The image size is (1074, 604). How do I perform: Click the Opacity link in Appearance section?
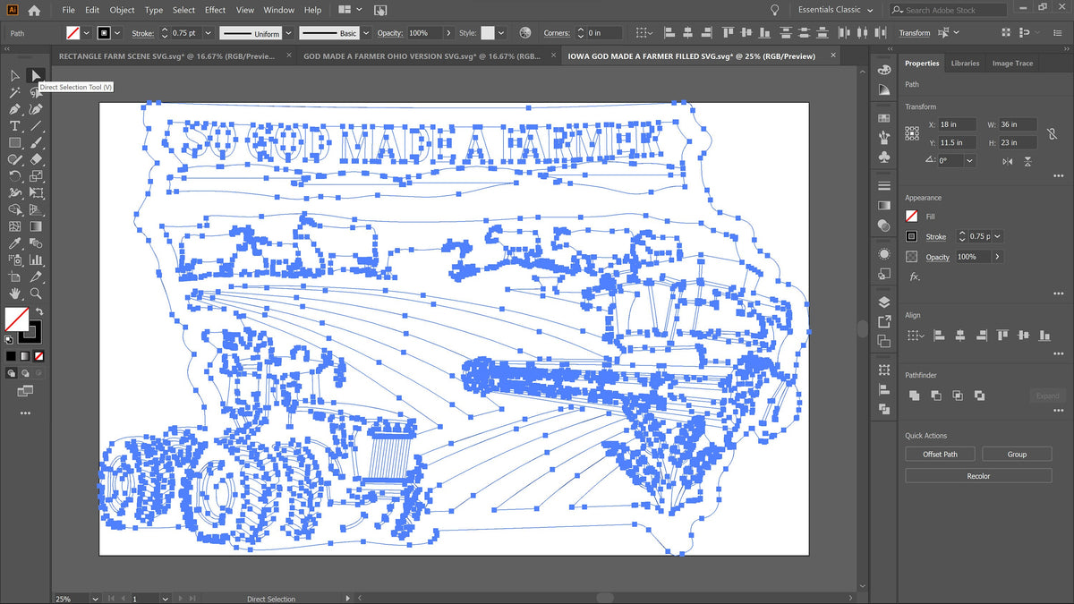938,257
